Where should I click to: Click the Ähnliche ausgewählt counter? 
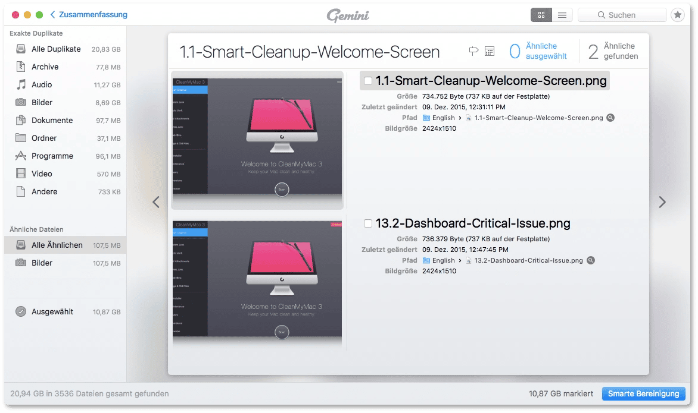538,51
